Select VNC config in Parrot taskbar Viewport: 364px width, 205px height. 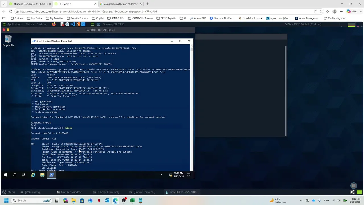point(30,192)
